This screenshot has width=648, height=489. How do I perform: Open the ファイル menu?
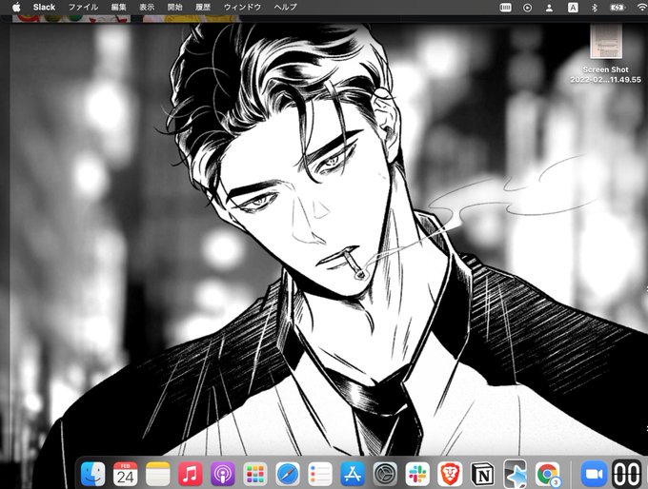pyautogui.click(x=83, y=7)
